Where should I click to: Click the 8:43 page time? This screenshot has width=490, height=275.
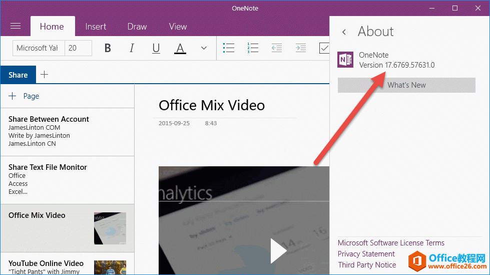[211, 123]
